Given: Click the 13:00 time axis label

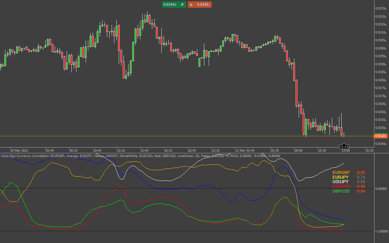Looking at the screenshot, I should [x=346, y=150].
